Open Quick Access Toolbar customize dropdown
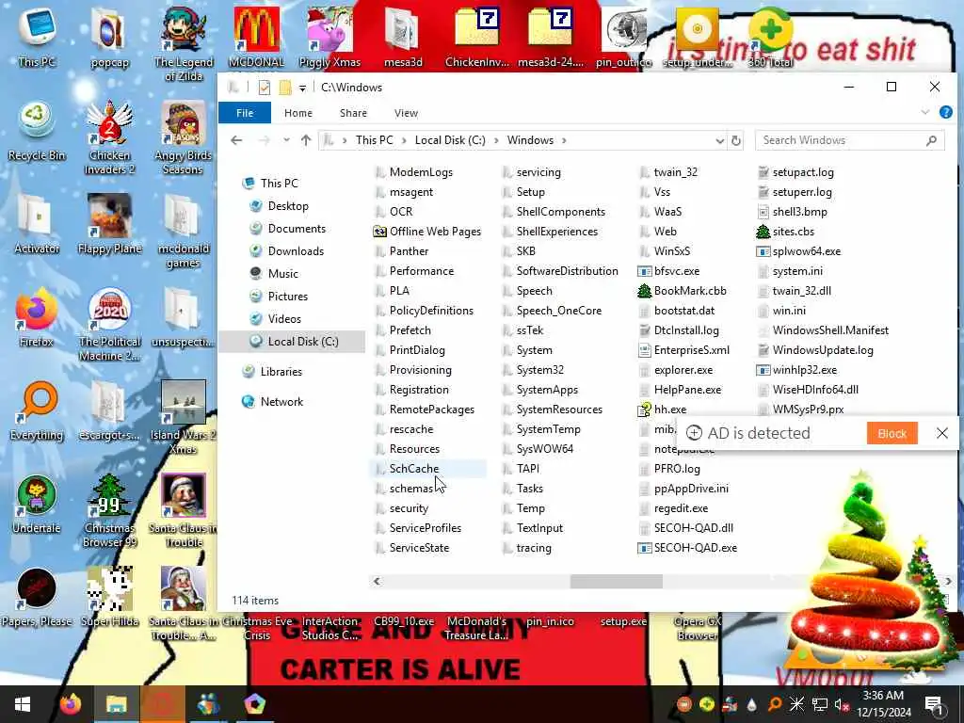This screenshot has height=723, width=964. [302, 88]
